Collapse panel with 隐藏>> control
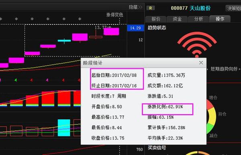The image size is (241, 155). click(135, 7)
